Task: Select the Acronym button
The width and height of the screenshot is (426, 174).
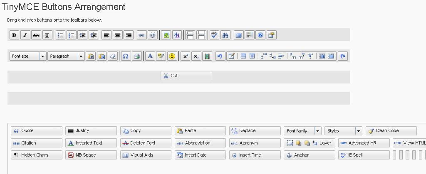Action: 255,143
